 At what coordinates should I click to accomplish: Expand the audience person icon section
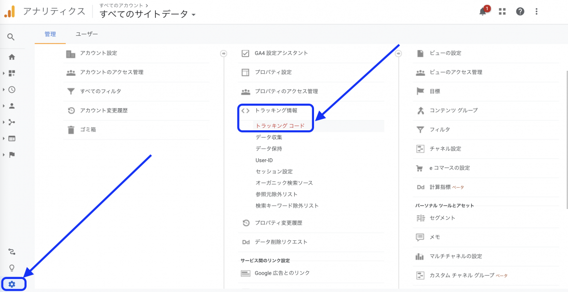click(12, 106)
